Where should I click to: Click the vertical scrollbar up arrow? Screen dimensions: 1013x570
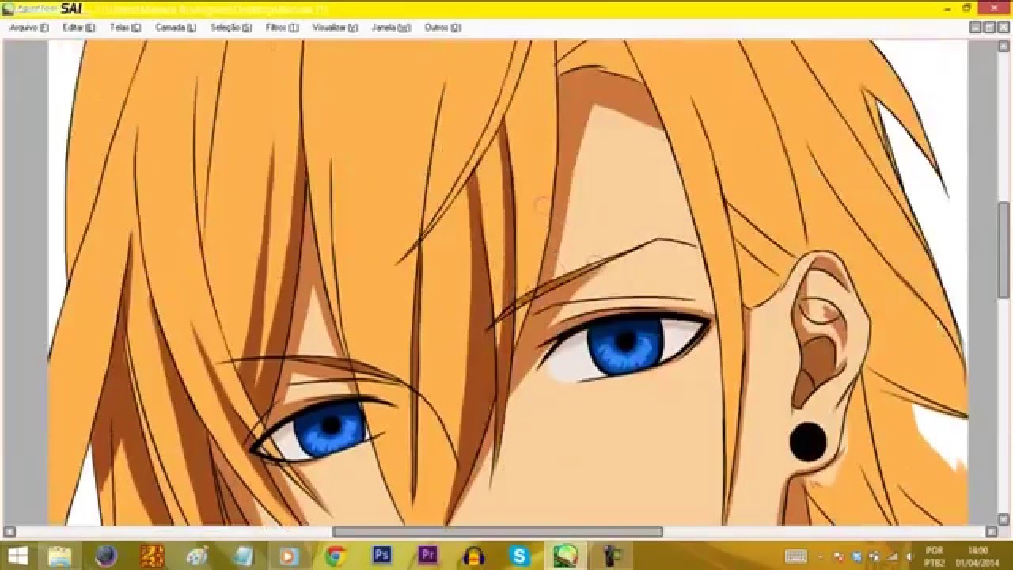[1005, 46]
